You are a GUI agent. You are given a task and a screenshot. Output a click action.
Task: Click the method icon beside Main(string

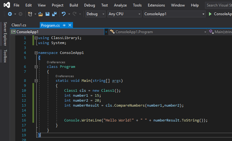click(211, 32)
